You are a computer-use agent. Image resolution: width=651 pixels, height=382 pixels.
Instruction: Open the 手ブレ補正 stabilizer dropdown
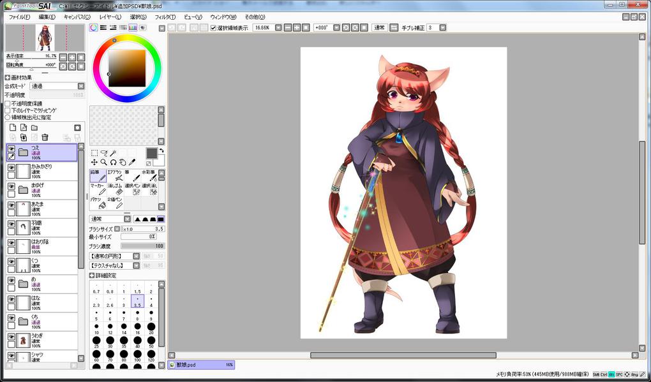pos(442,28)
